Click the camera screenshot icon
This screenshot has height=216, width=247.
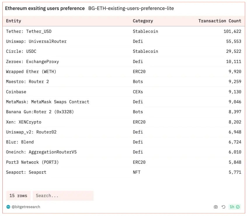coord(215,207)
